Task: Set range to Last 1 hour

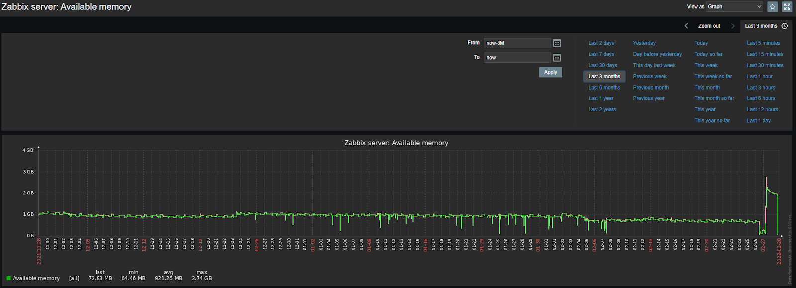Action: pyautogui.click(x=760, y=76)
